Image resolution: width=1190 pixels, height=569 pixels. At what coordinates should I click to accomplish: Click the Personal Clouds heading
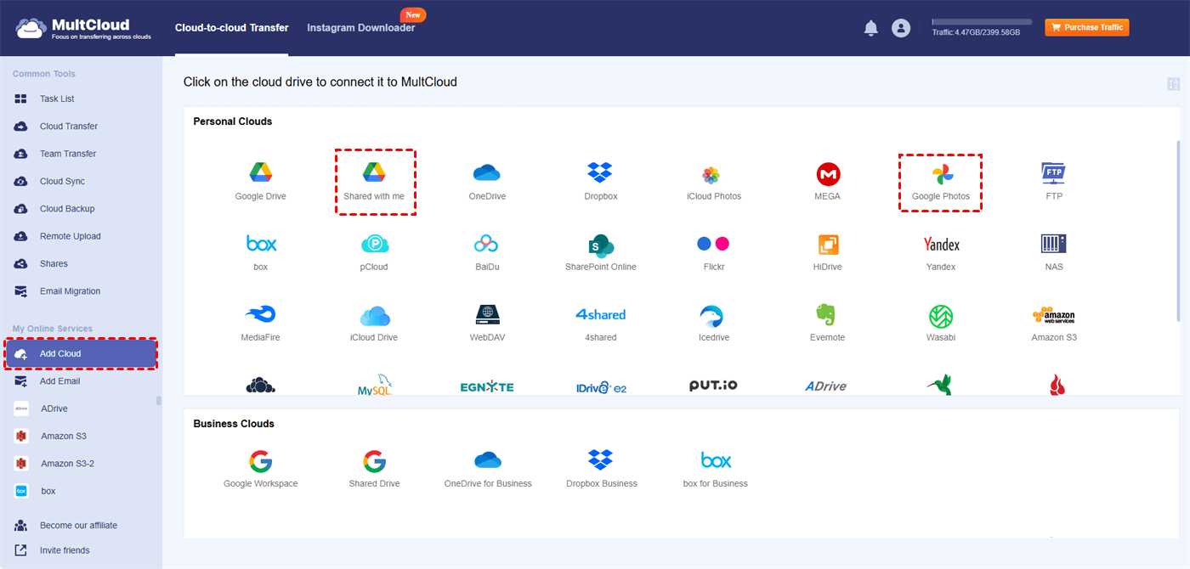[x=232, y=121]
